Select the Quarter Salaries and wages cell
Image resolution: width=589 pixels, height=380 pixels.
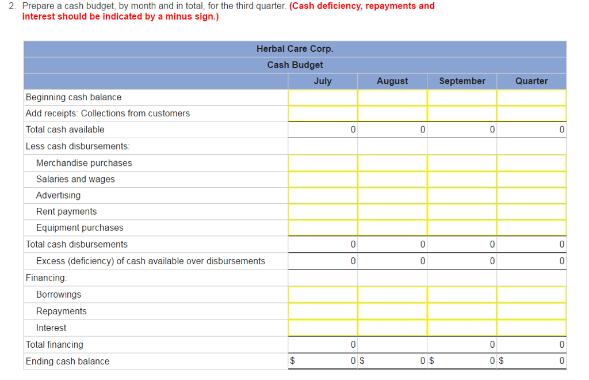pyautogui.click(x=531, y=179)
